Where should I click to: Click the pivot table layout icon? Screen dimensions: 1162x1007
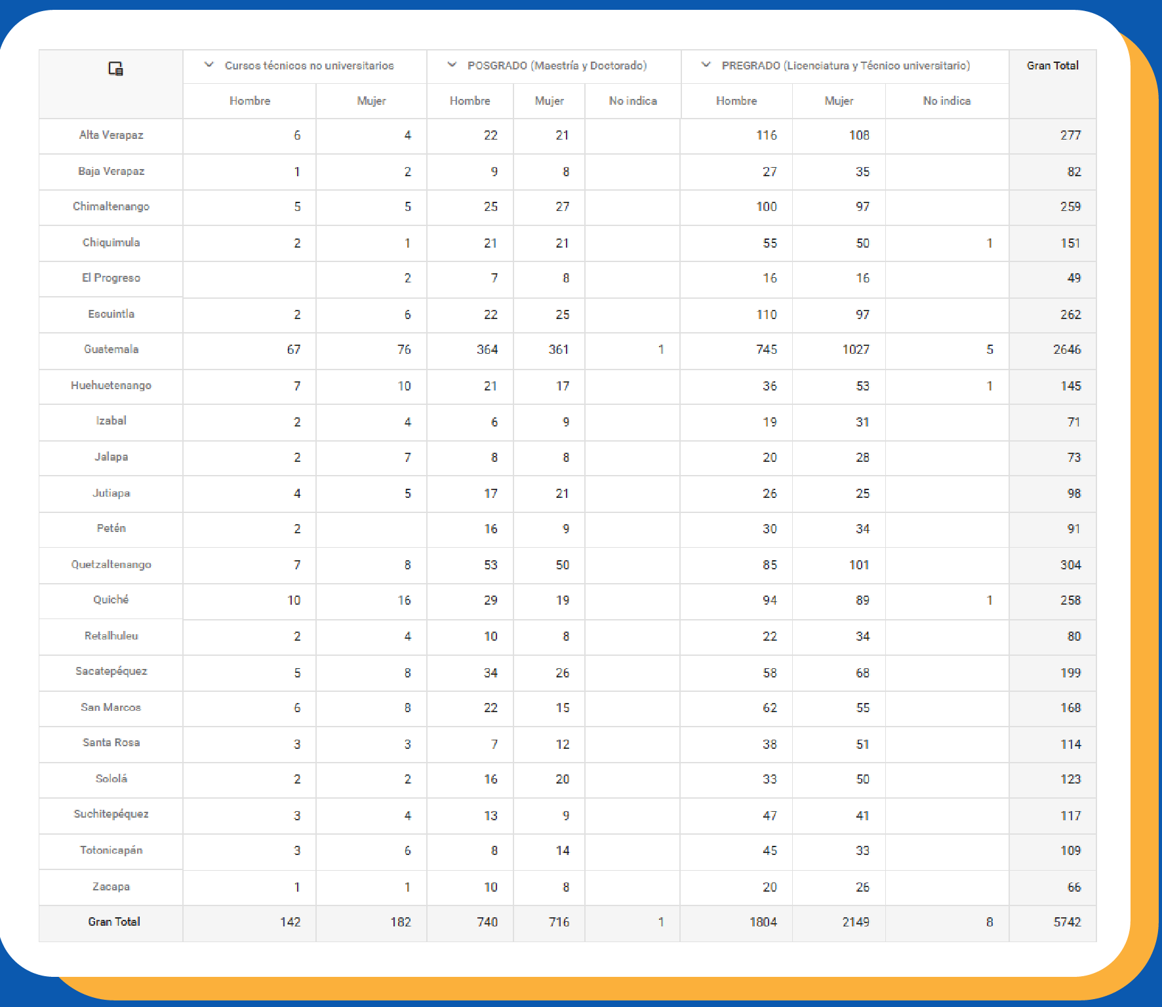click(x=115, y=68)
